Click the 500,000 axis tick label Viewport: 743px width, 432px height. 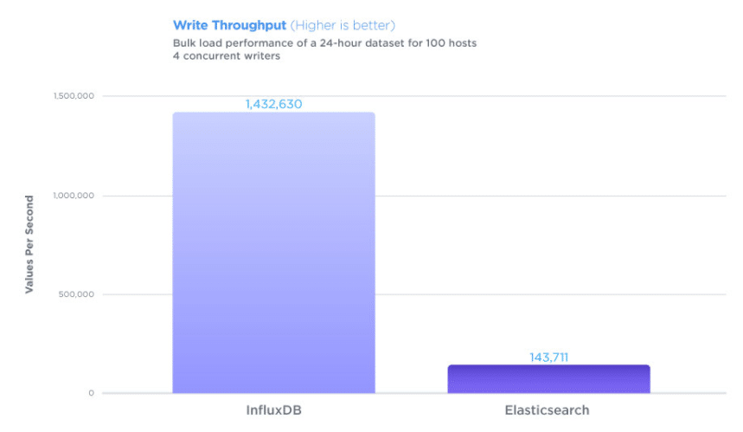tap(76, 294)
